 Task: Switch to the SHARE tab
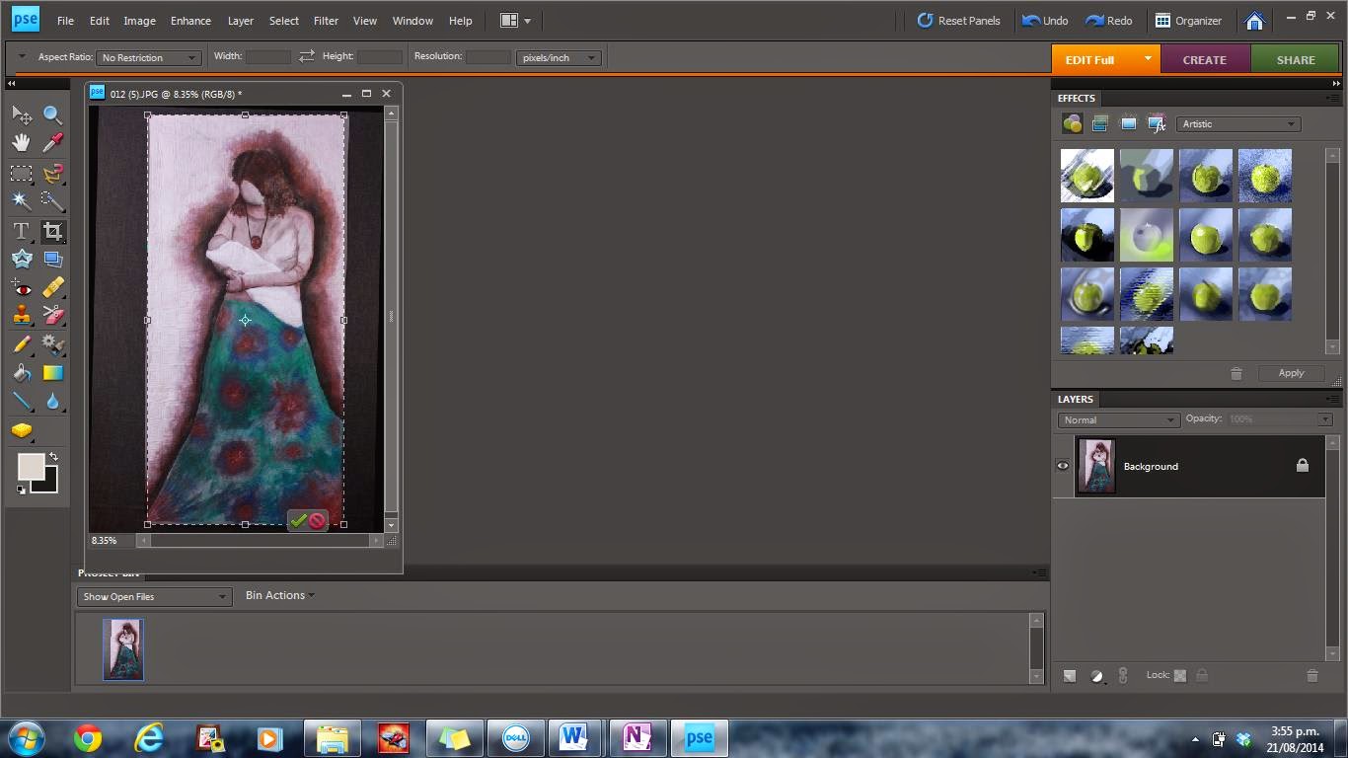(1296, 59)
